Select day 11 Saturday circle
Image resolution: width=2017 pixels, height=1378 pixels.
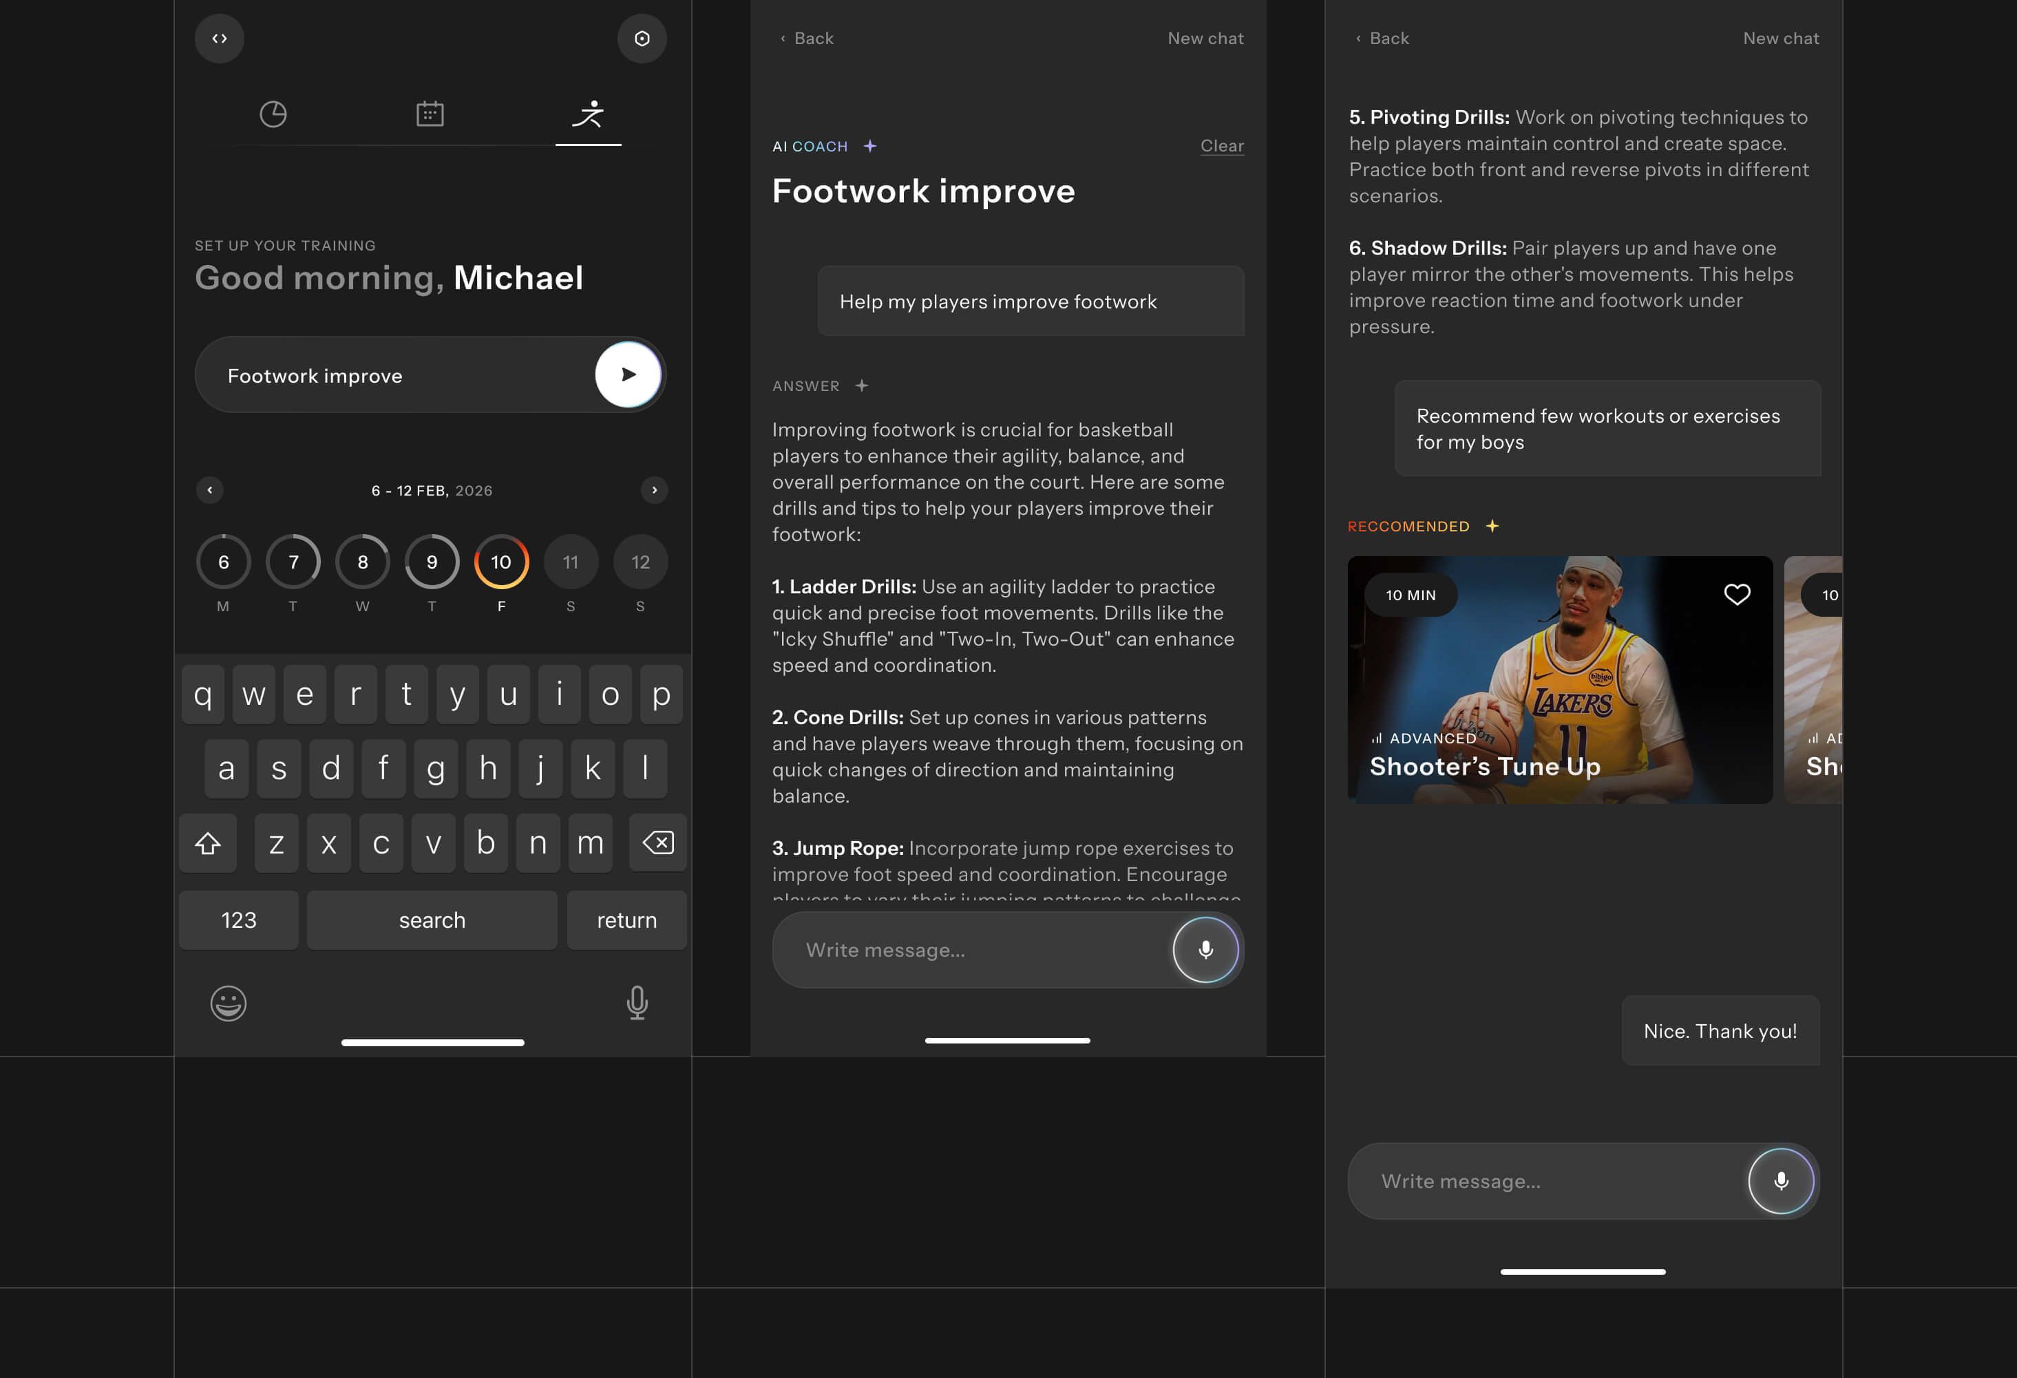point(571,562)
